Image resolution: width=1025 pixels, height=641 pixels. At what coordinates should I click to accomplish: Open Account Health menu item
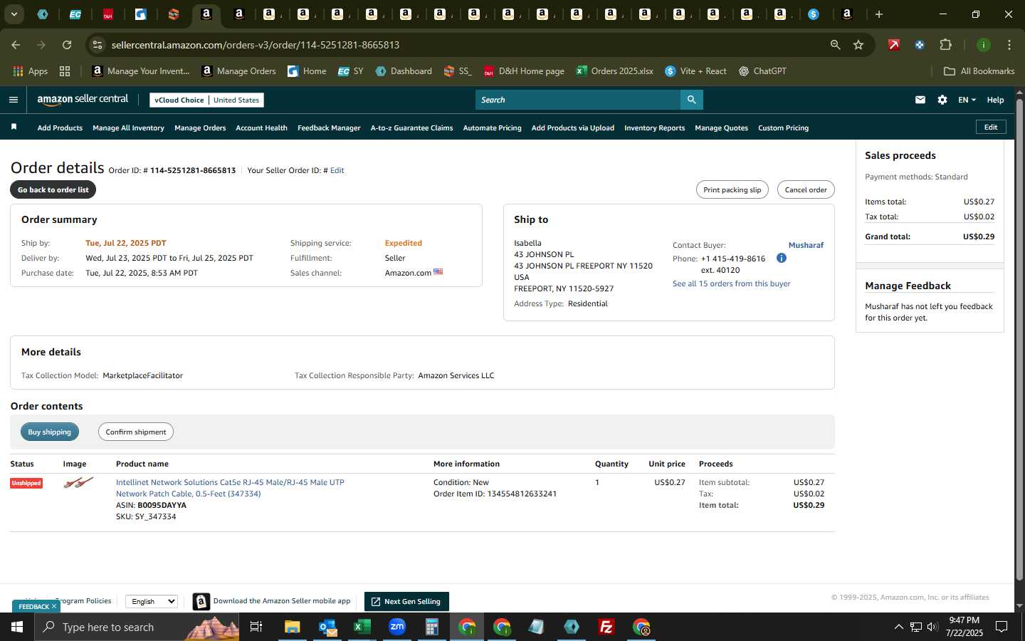261,128
